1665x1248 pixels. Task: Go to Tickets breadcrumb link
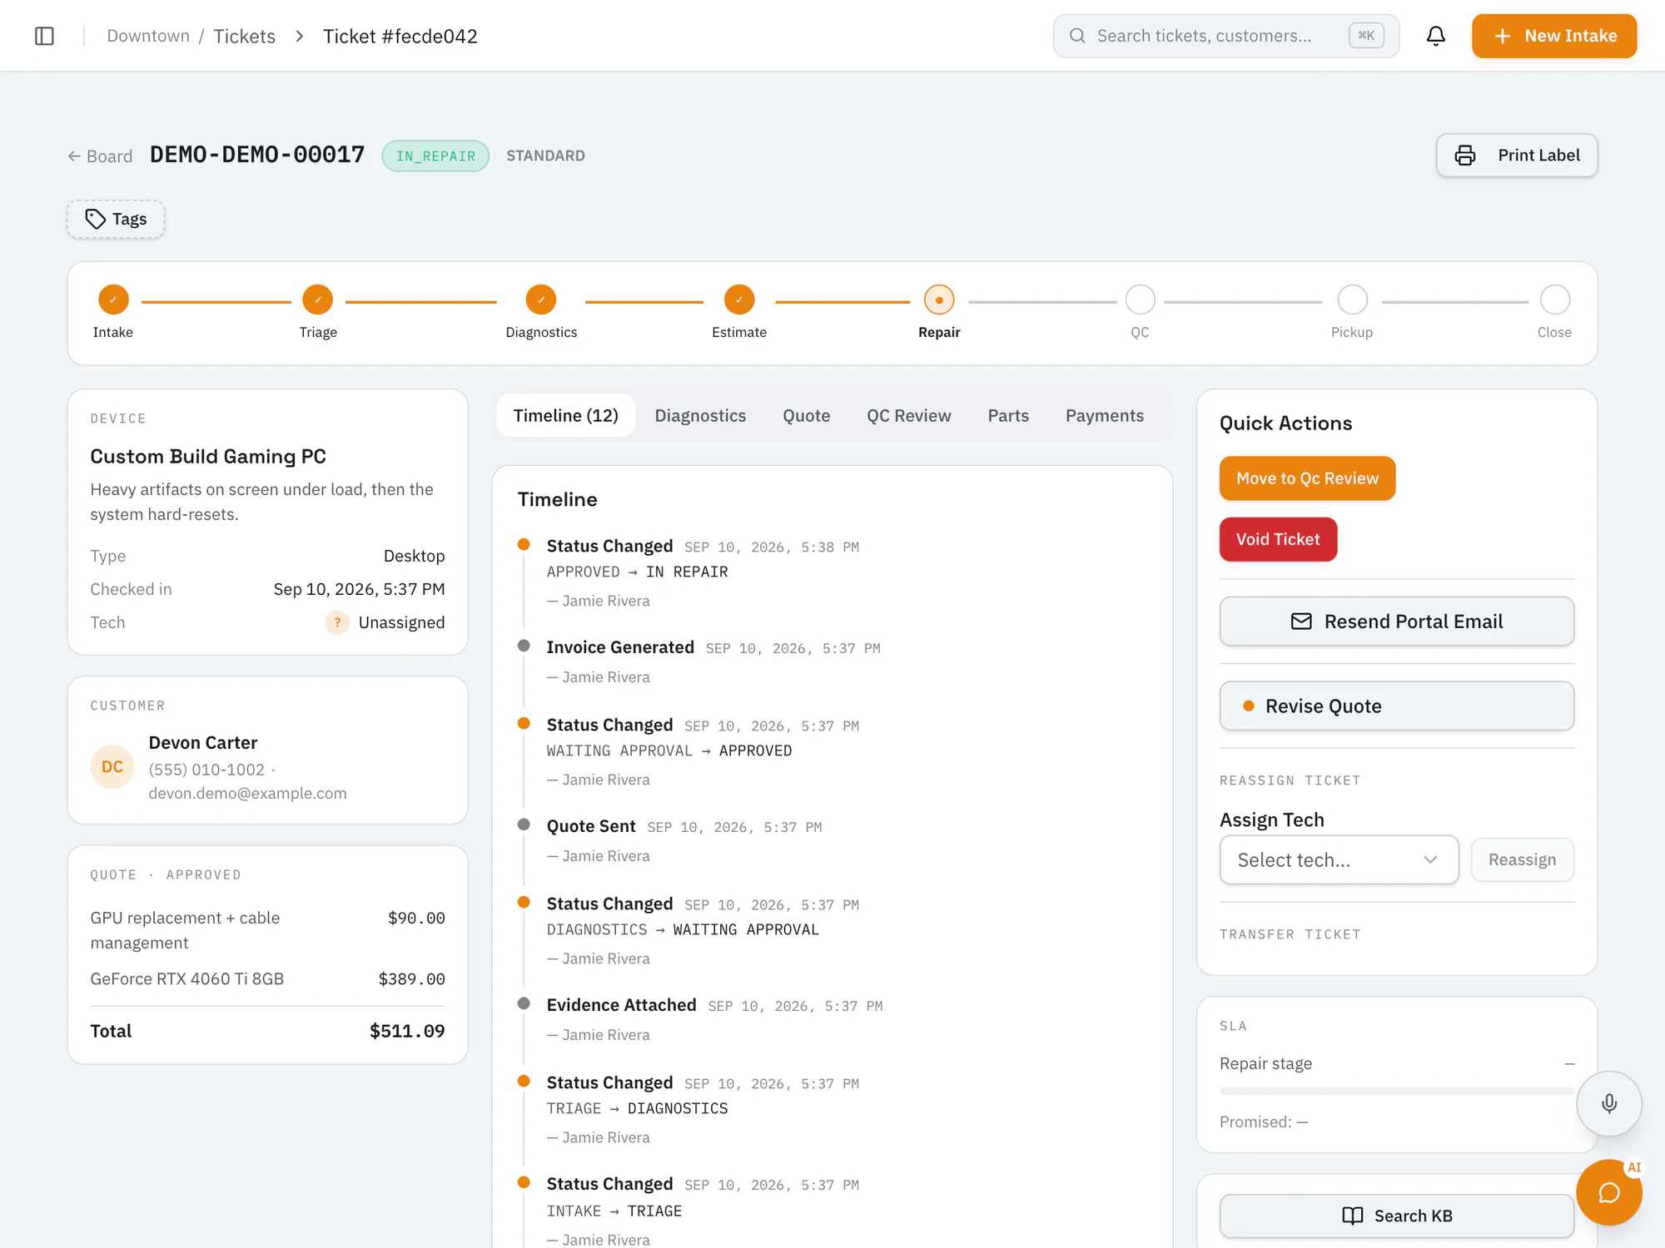click(244, 36)
